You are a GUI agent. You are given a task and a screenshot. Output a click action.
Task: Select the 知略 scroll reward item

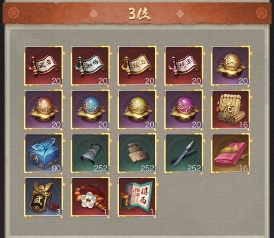click(x=90, y=66)
